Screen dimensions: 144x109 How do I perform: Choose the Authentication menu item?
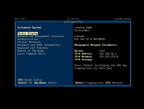coord(28,39)
